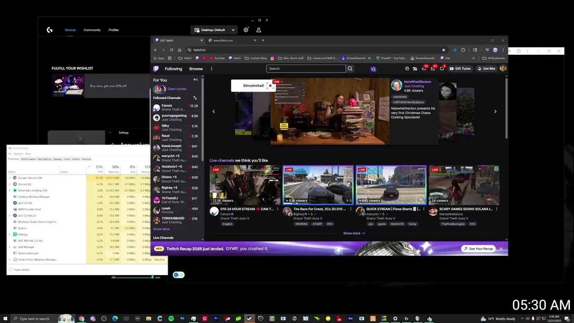Select Fanum in followed channels list
The height and width of the screenshot is (323, 574).
(175, 107)
